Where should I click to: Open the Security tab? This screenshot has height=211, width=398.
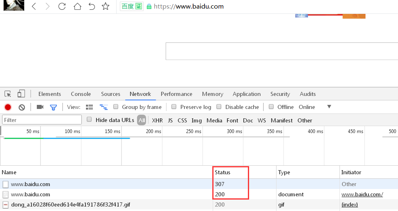280,94
